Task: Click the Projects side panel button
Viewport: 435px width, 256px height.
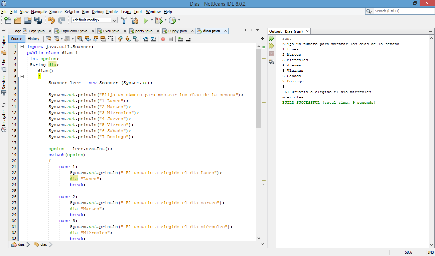Action: coord(4,42)
